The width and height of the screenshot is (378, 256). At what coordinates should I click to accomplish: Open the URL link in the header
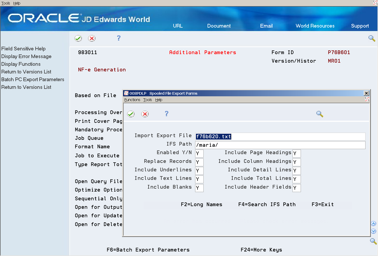(178, 26)
